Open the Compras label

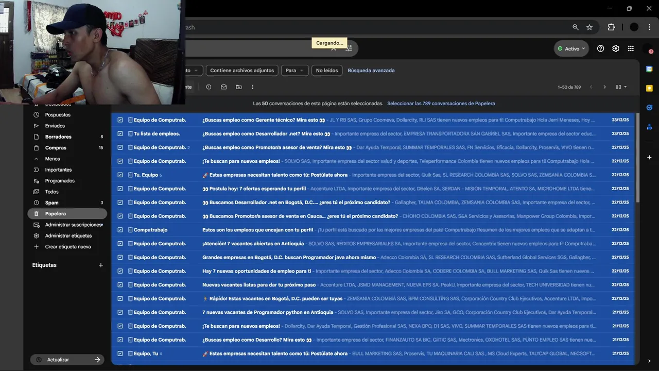(56, 148)
